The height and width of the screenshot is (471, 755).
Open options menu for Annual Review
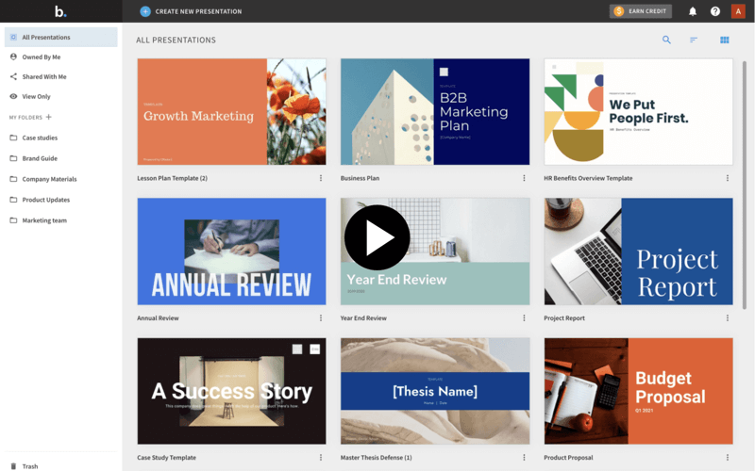pyautogui.click(x=321, y=318)
